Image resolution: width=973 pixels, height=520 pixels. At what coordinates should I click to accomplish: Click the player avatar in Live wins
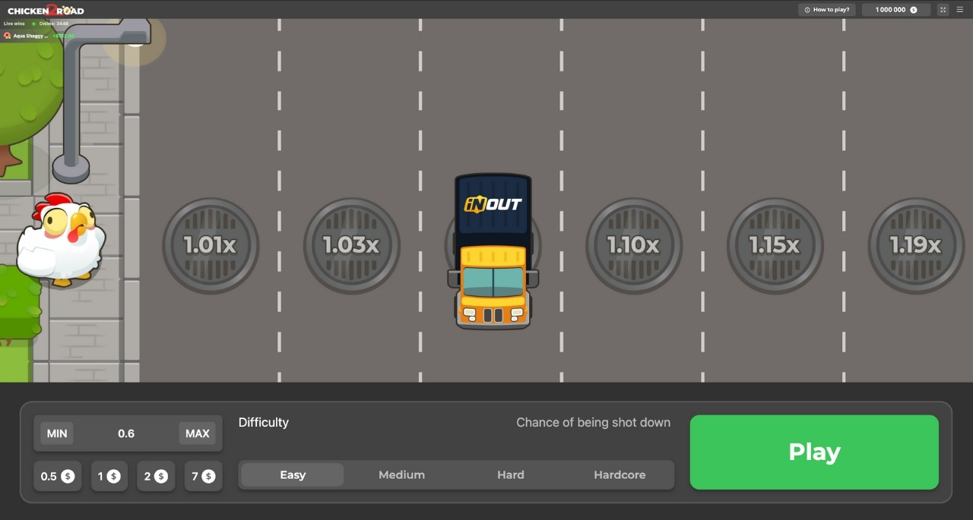pyautogui.click(x=8, y=36)
